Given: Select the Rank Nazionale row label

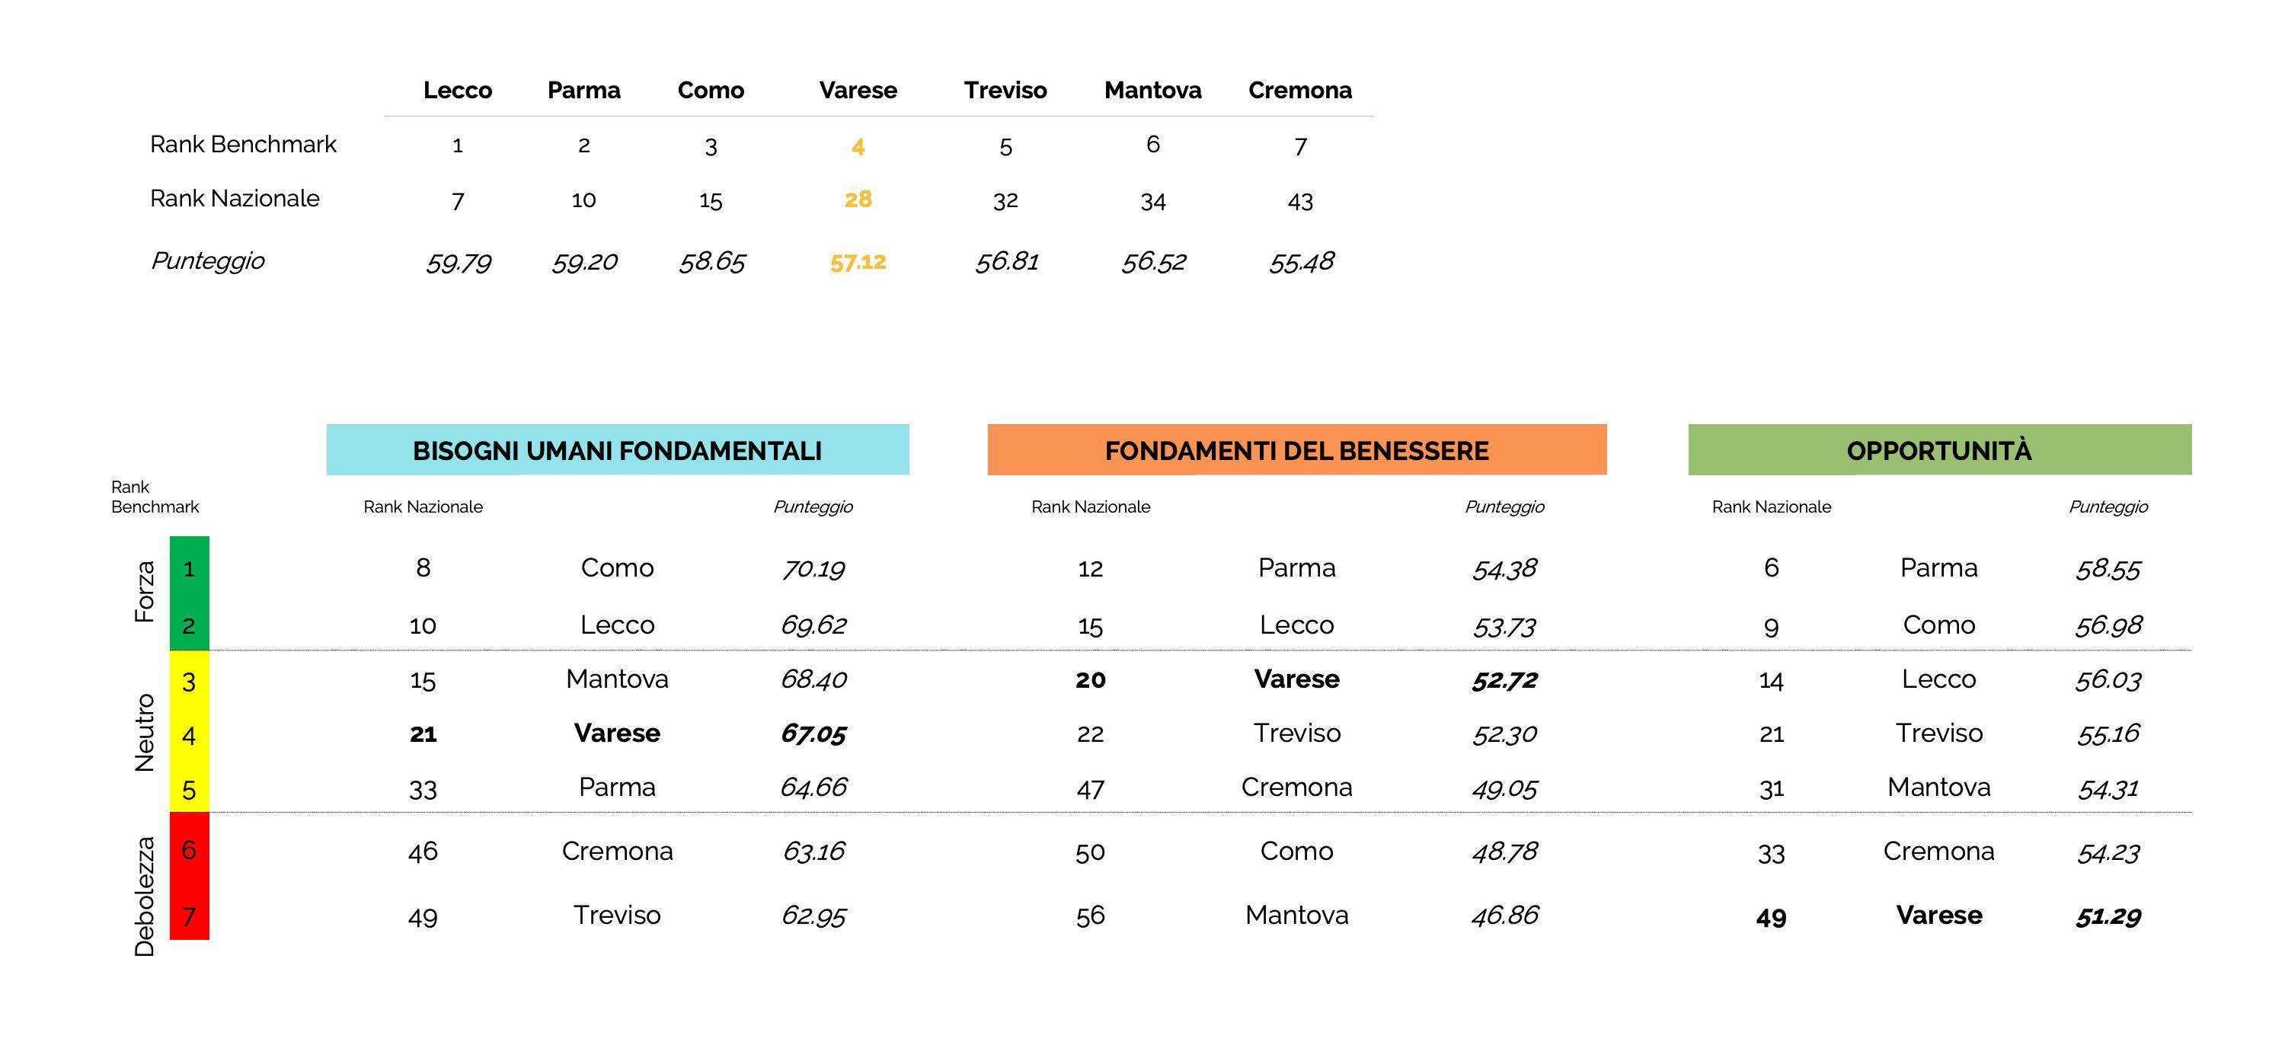Looking at the screenshot, I should [234, 198].
